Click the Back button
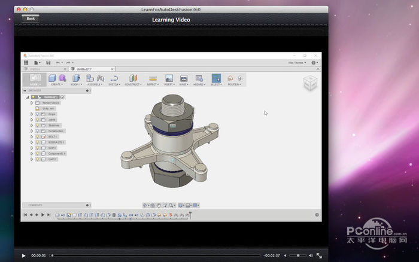 pyautogui.click(x=31, y=19)
